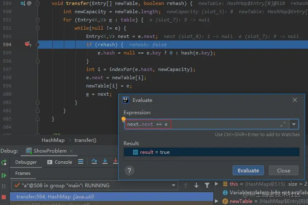The width and height of the screenshot is (308, 205).
Task: Click the help question mark button
Action: click(129, 171)
